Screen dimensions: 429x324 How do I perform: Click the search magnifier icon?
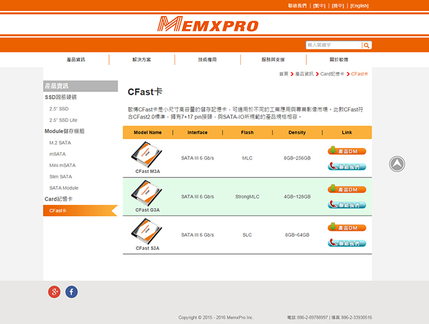point(366,45)
